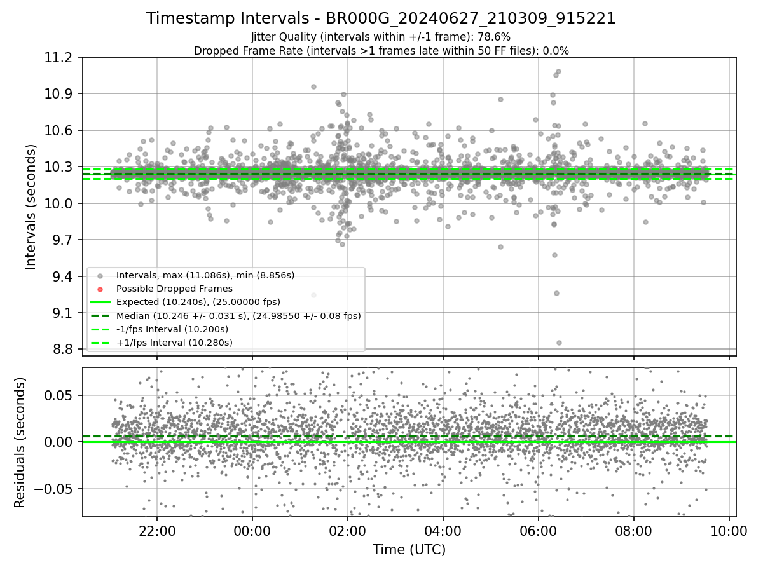Click the '-1/fps Interval (10.200s)' legend entry
This screenshot has height=572, width=763.
(x=172, y=329)
